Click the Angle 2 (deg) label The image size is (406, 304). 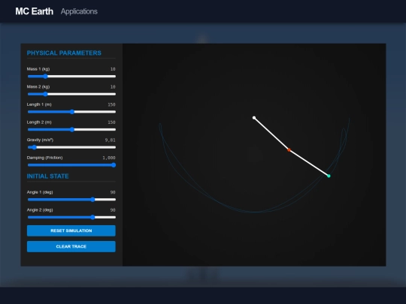click(40, 210)
